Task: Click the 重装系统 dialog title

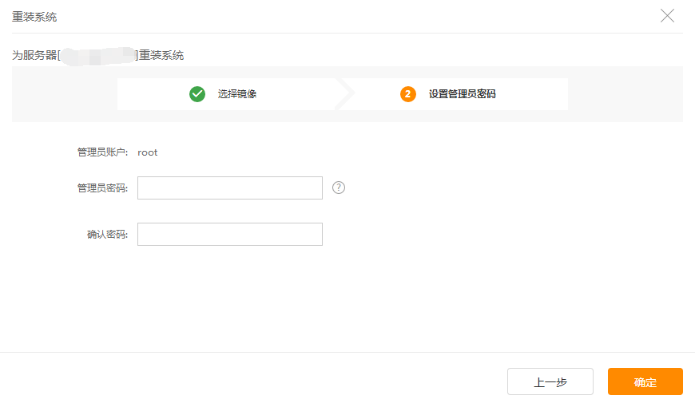Action: click(x=34, y=17)
